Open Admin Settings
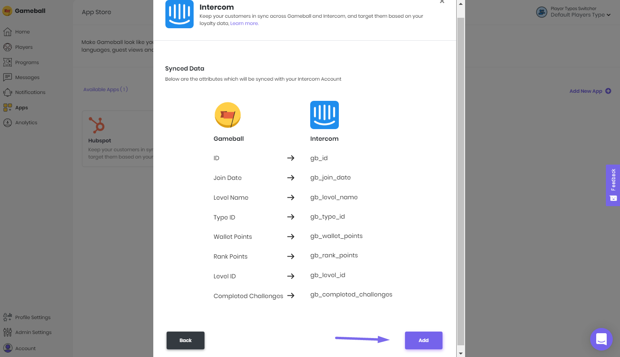Viewport: 620px width, 357px height. (x=33, y=332)
